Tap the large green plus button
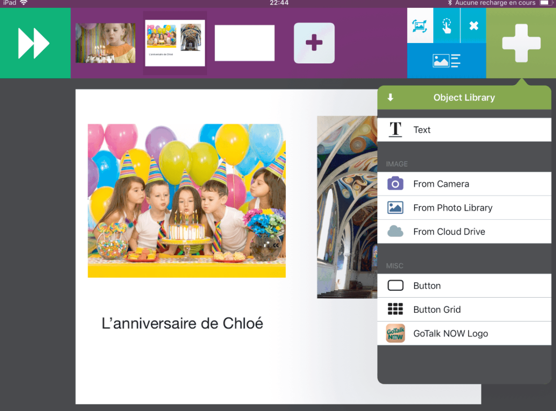This screenshot has width=556, height=411. 521,43
